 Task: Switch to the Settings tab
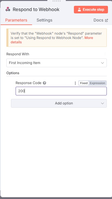(44, 20)
